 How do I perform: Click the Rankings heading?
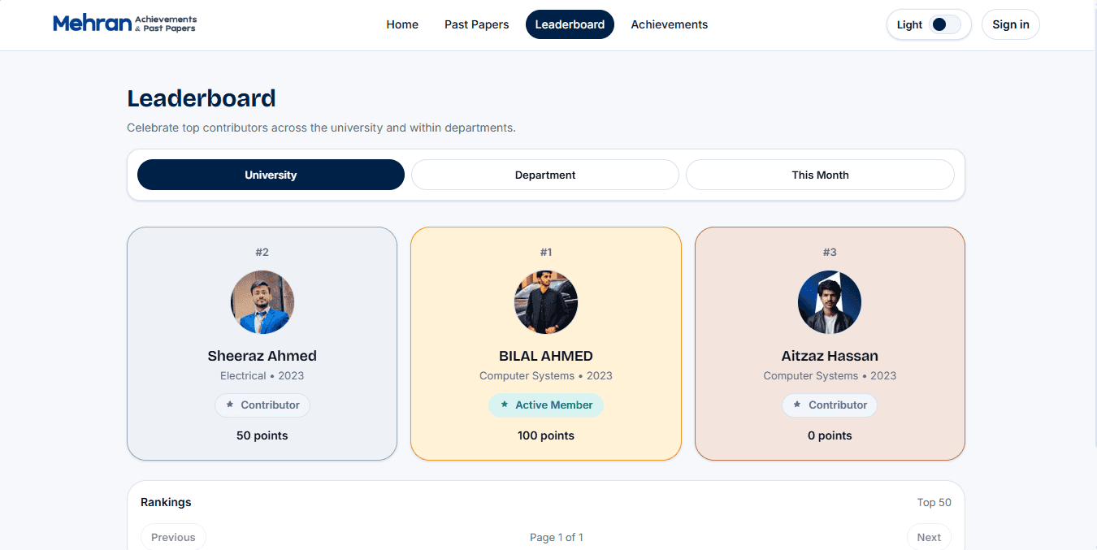click(166, 502)
